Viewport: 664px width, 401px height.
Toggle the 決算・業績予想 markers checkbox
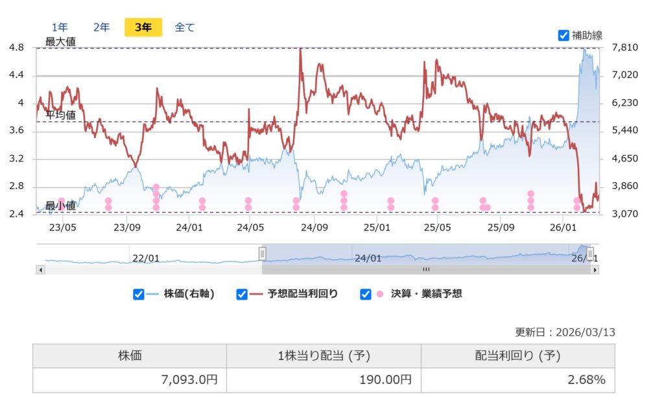tap(365, 294)
